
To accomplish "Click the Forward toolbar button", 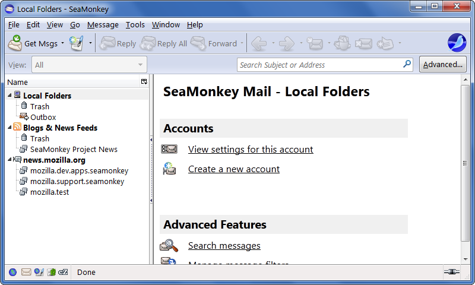I will [214, 43].
